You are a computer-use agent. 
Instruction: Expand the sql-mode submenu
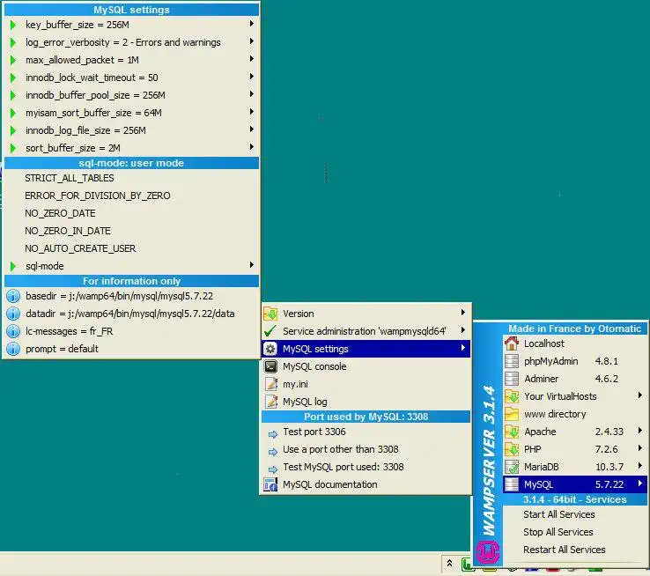pyautogui.click(x=131, y=266)
